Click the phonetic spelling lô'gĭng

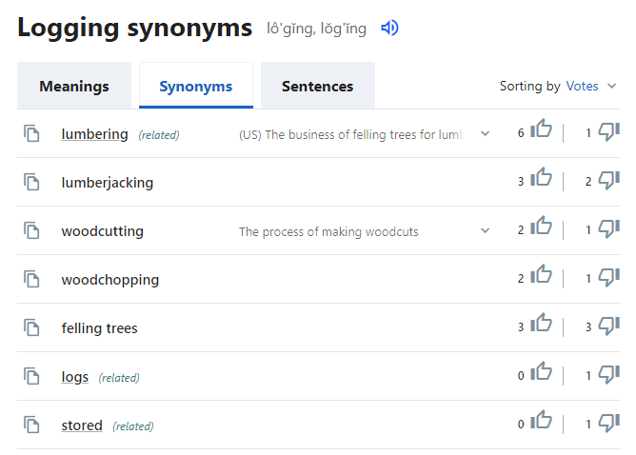click(290, 29)
